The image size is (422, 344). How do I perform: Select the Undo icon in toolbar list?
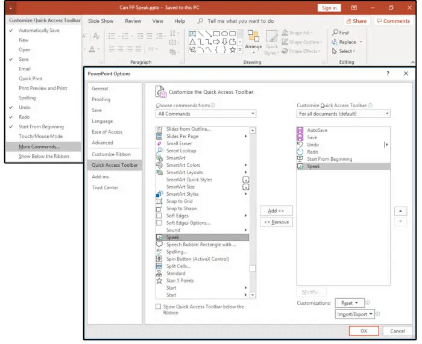(300, 145)
